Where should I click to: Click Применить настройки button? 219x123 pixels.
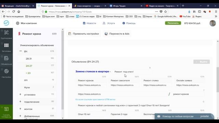[83, 34]
